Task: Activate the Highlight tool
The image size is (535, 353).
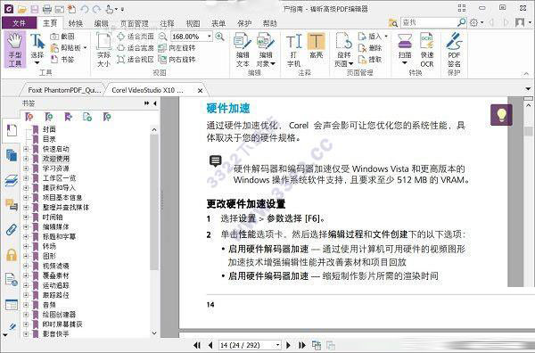Action: tap(316, 46)
